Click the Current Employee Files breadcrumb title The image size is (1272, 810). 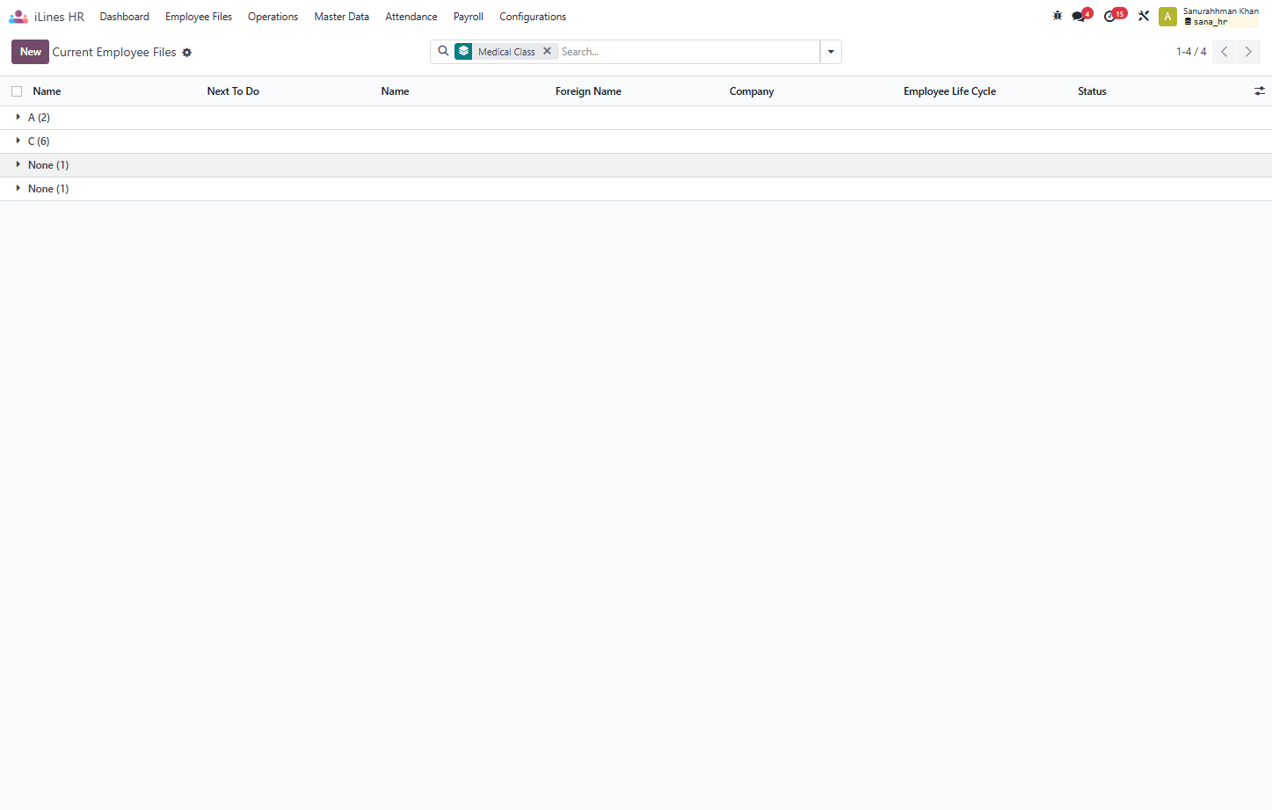click(114, 53)
